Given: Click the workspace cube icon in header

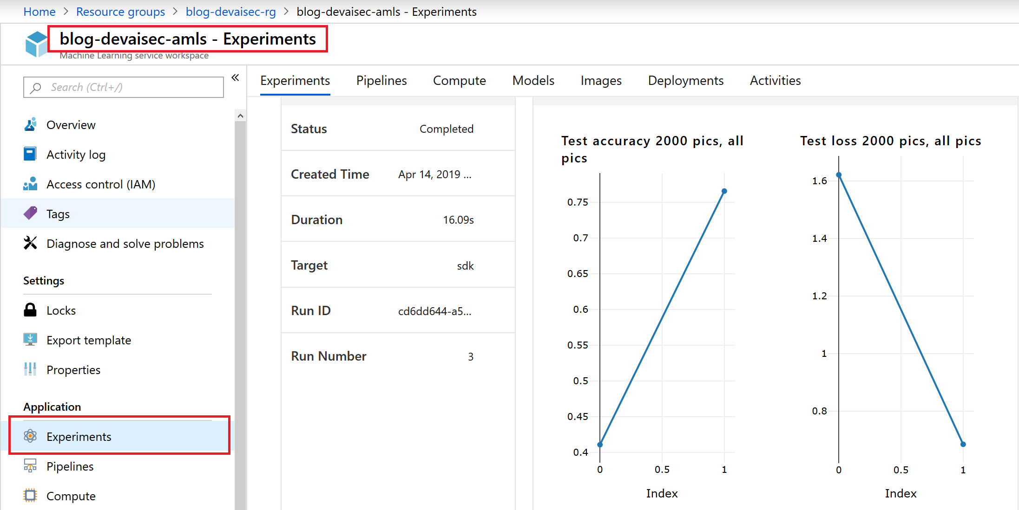Looking at the screenshot, I should click(x=36, y=44).
